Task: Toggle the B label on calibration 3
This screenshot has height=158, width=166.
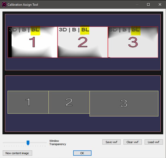Action: pos(124,30)
